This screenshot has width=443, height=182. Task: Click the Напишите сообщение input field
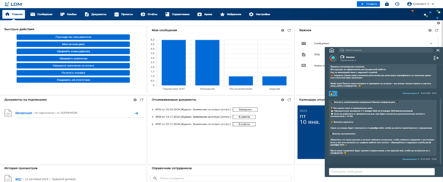tap(382, 172)
